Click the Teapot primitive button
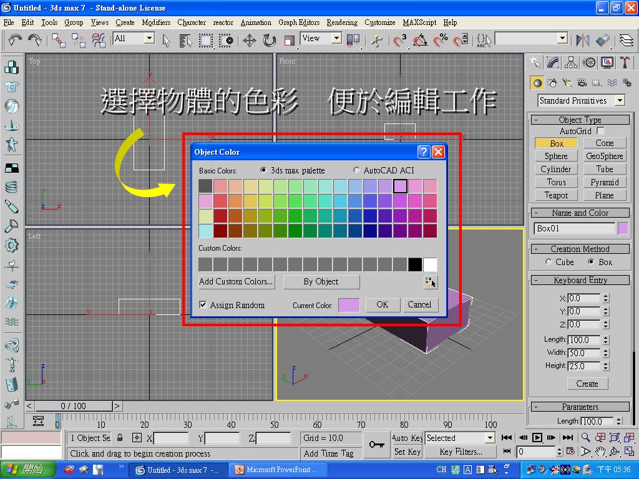 point(556,195)
